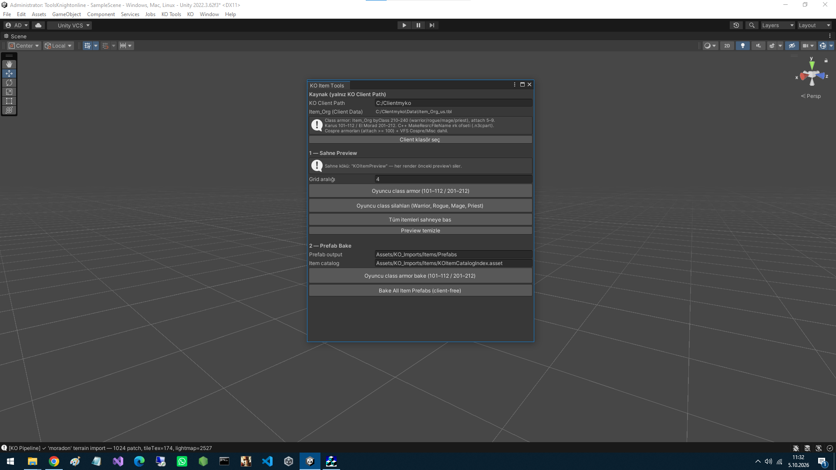Screen dimensions: 836x470
Task: Click the Grid aralığı value field
Action: (x=453, y=179)
